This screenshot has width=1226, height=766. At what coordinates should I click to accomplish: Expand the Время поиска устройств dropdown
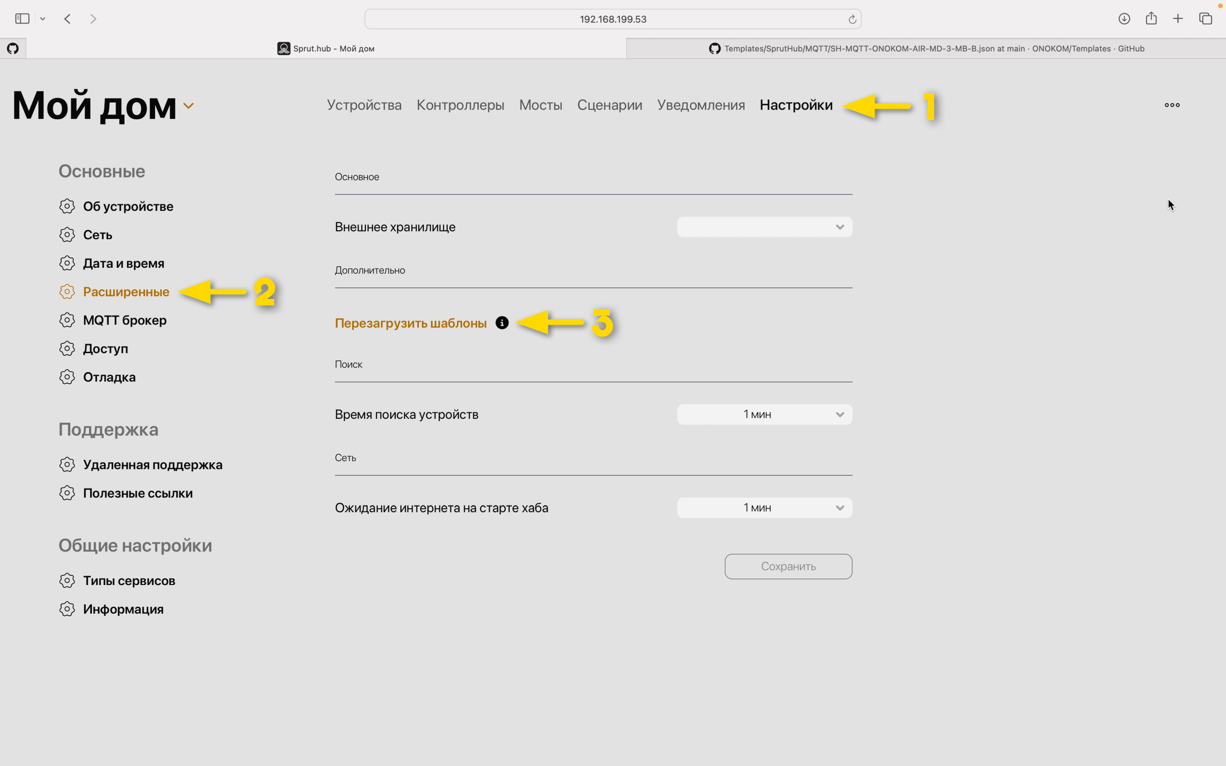pyautogui.click(x=764, y=415)
